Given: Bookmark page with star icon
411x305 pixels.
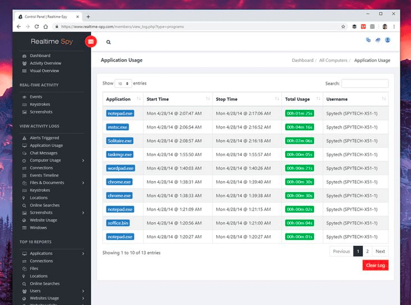Looking at the screenshot, I should pyautogui.click(x=343, y=26).
